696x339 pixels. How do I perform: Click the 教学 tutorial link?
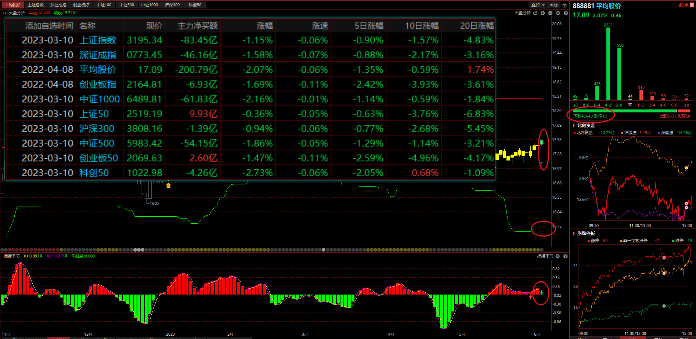pyautogui.click(x=684, y=5)
